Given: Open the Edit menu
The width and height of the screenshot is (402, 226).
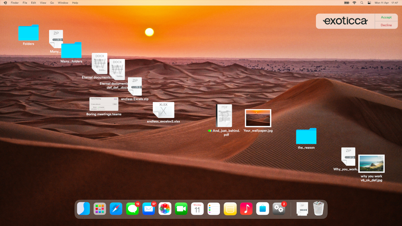Looking at the screenshot, I should (x=34, y=3).
